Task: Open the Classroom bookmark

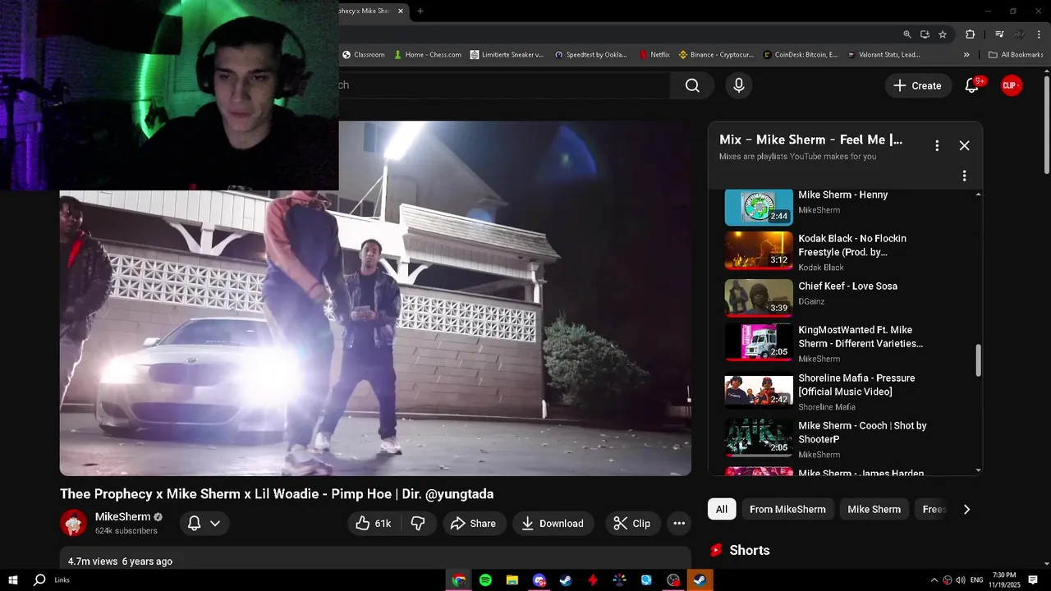Action: point(364,55)
